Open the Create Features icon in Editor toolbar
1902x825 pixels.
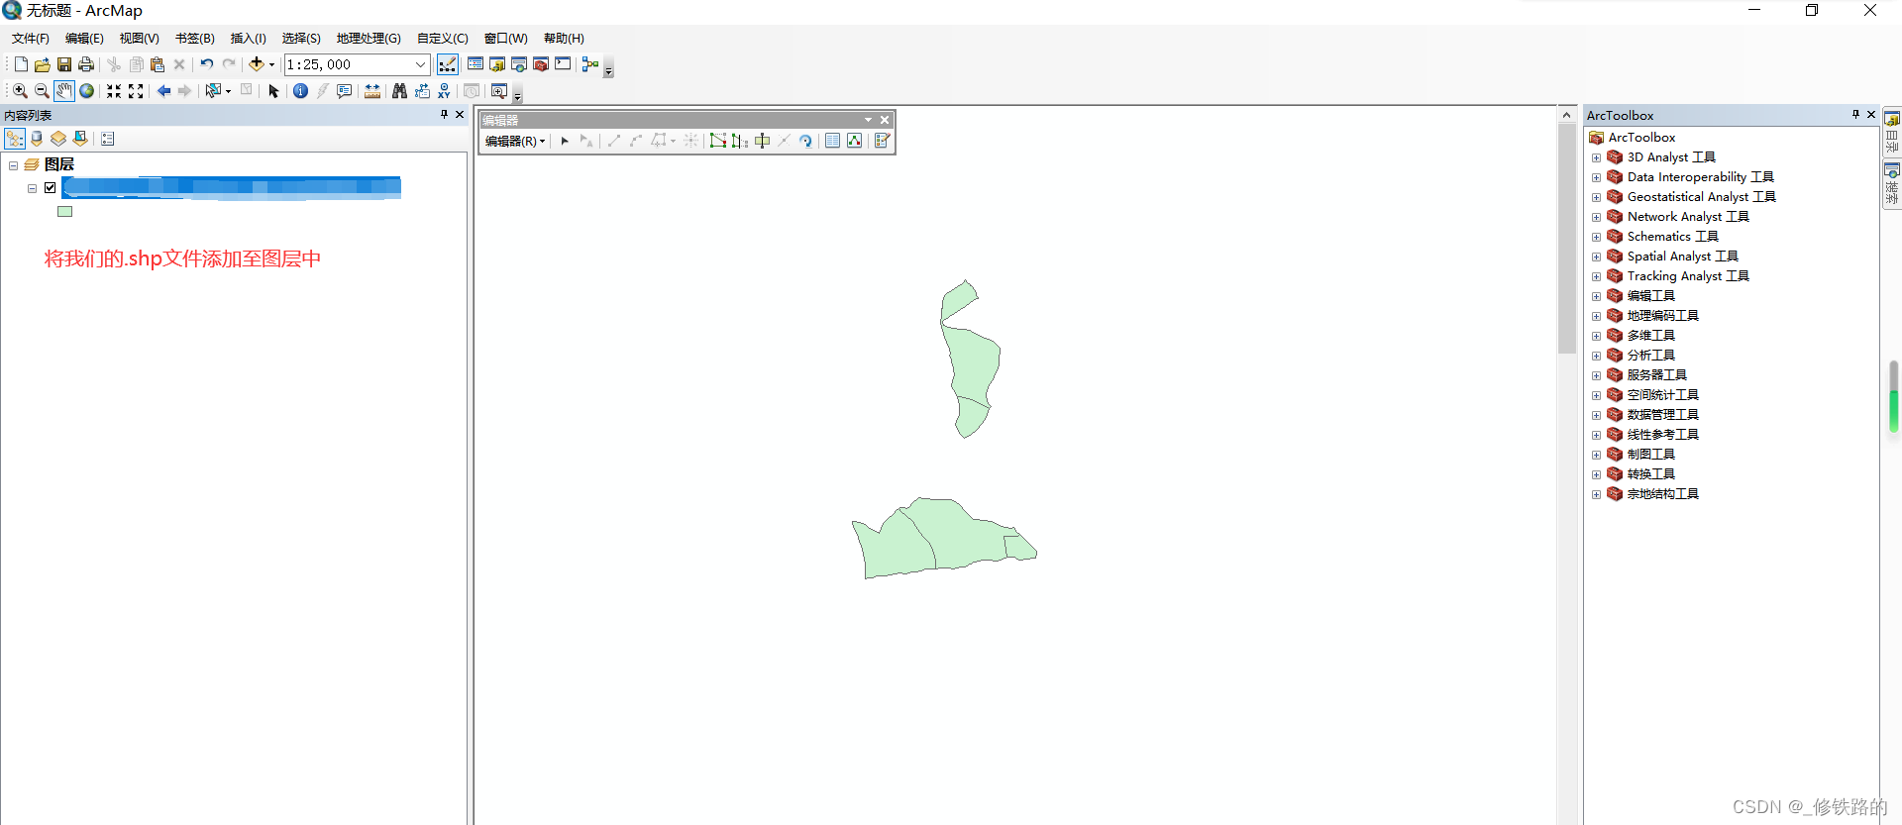click(x=882, y=141)
